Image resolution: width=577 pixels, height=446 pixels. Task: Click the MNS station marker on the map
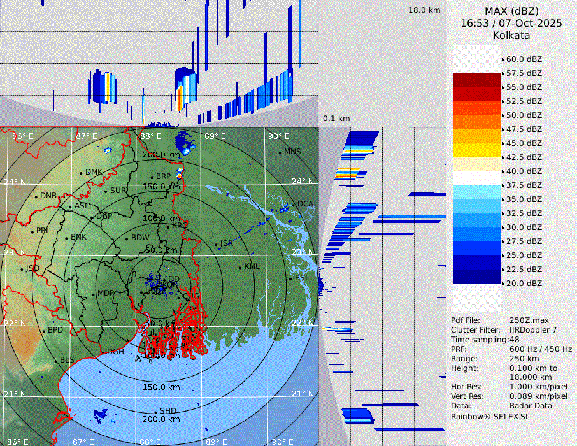280,152
